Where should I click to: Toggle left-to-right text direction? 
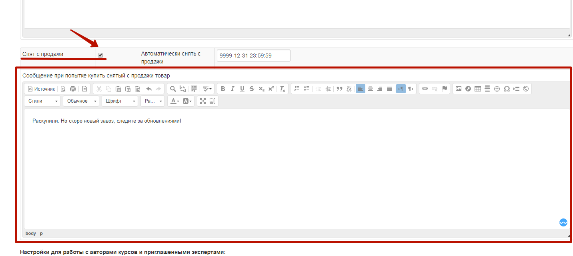[x=401, y=89]
